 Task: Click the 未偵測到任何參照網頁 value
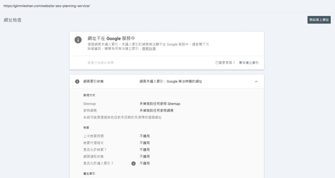[x=157, y=110]
